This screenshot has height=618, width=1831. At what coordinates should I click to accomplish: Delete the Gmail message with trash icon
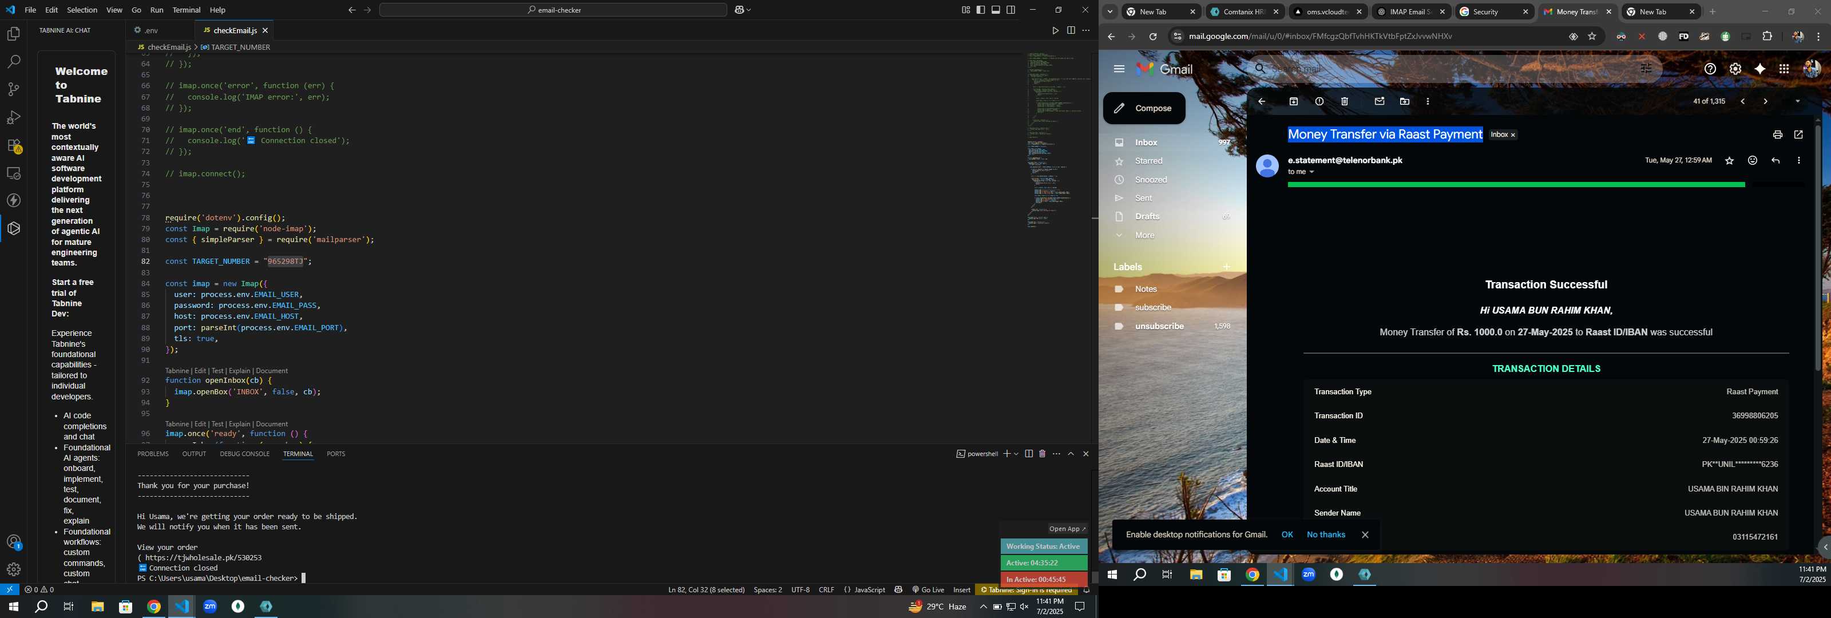coord(1345,102)
